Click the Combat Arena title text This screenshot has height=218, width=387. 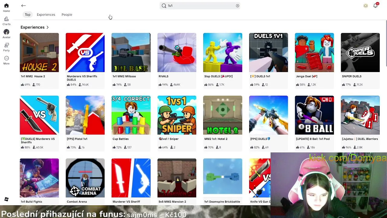(77, 202)
